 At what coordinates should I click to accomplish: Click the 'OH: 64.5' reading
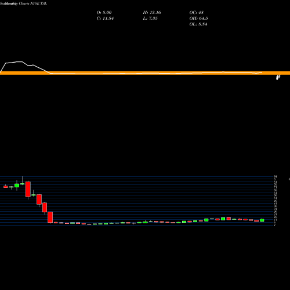(x=198, y=18)
